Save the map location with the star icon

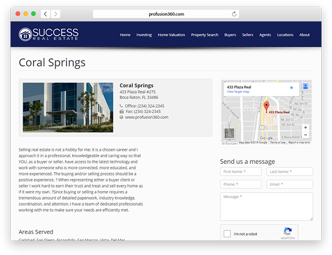click(291, 88)
